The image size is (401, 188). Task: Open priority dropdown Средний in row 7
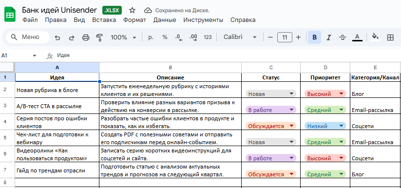click(x=325, y=174)
